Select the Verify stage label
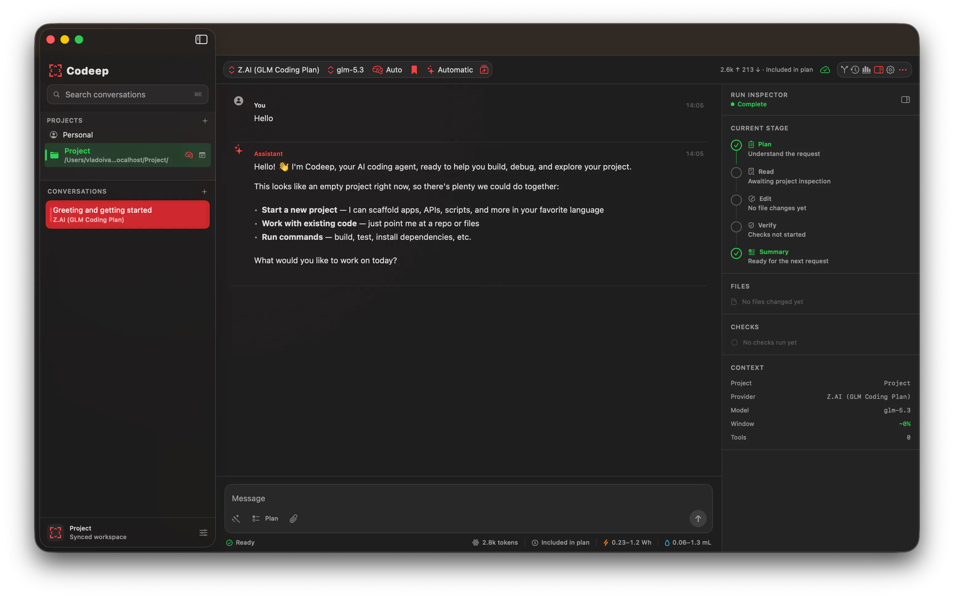The image size is (954, 598). tap(767, 225)
